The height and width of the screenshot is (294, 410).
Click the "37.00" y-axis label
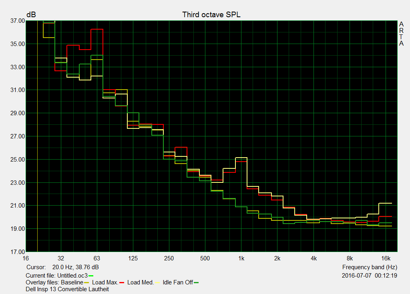18,21
